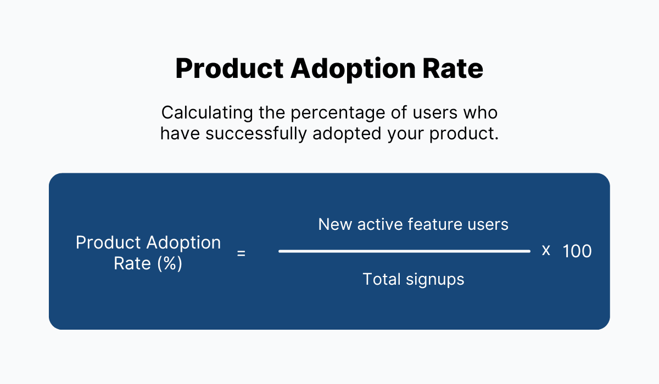Click "Rate (%)" text inside the blue box
The width and height of the screenshot is (659, 384).
coord(148,263)
